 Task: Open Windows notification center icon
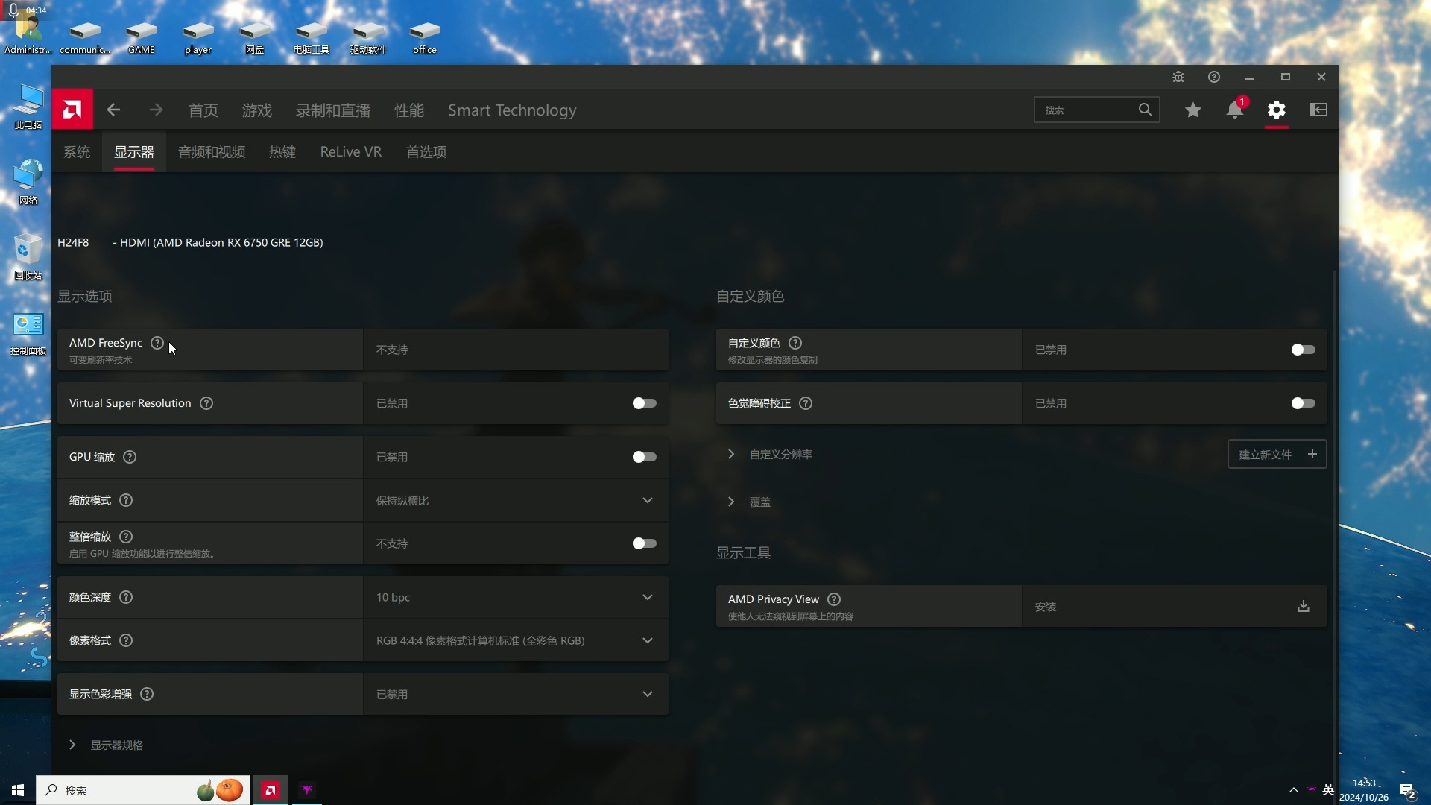point(1408,791)
